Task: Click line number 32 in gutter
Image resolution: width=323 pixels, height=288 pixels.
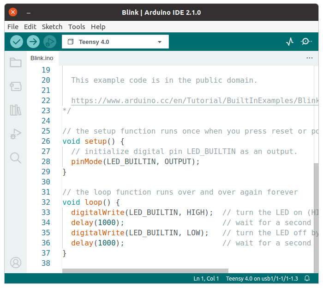Action: coord(46,202)
